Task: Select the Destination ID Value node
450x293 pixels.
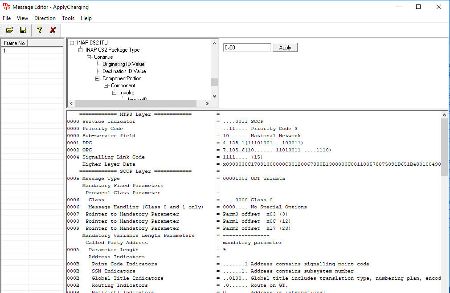Action: pyautogui.click(x=123, y=71)
